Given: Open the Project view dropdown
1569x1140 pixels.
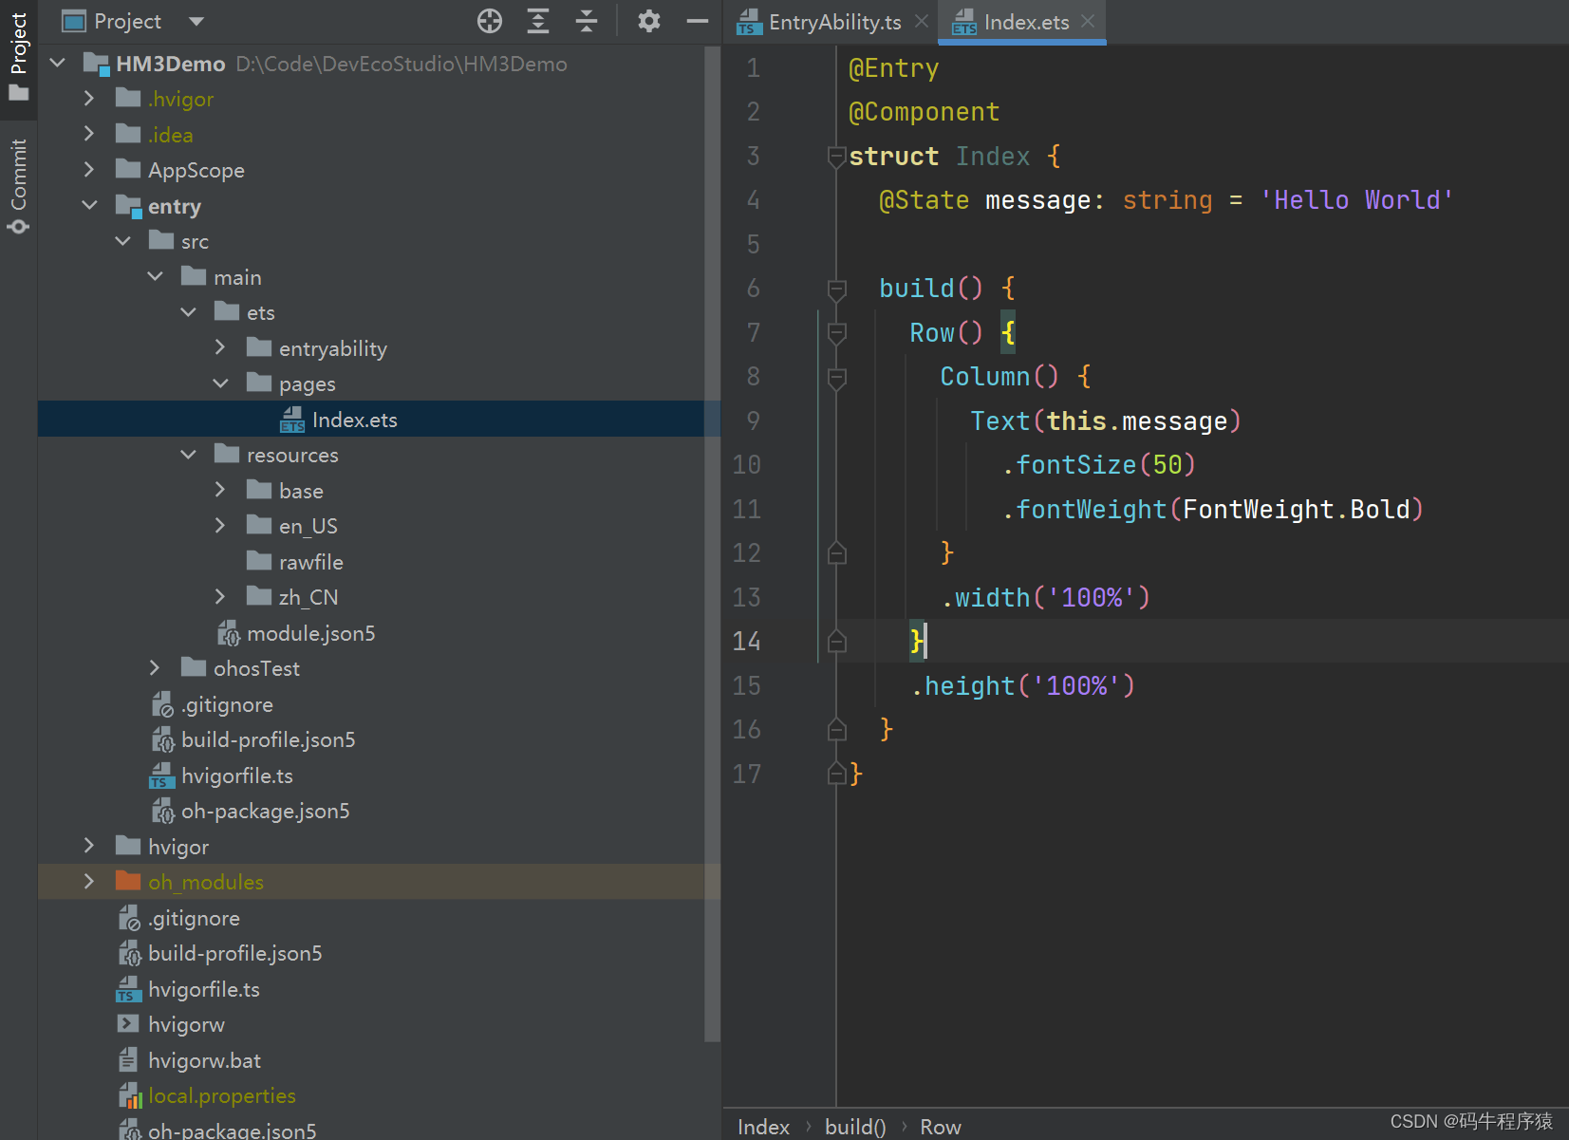Looking at the screenshot, I should [196, 21].
